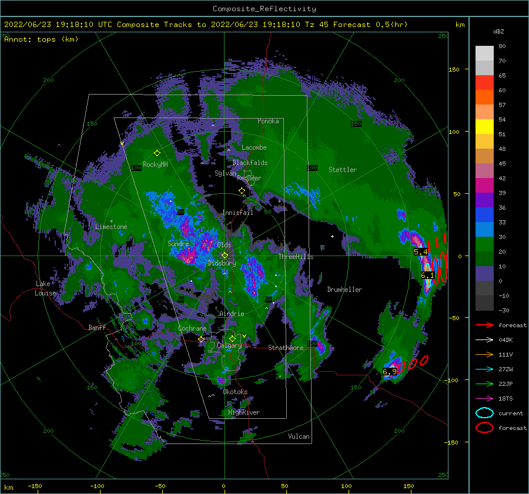Click the Didsbury city label
Viewport: 529px width, 494px height.
pyautogui.click(x=222, y=263)
